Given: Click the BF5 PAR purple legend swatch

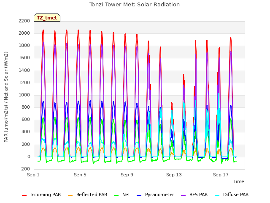Looking at the screenshot, I should click(184, 195).
